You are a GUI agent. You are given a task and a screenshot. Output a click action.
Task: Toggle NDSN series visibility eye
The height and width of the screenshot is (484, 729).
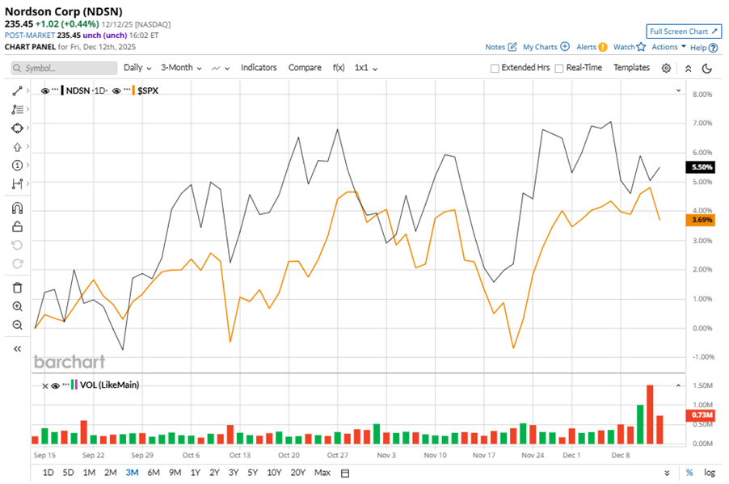(45, 91)
